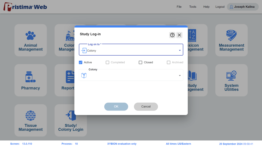
Task: Click the open book icon in Colony field
Action: pos(84,75)
